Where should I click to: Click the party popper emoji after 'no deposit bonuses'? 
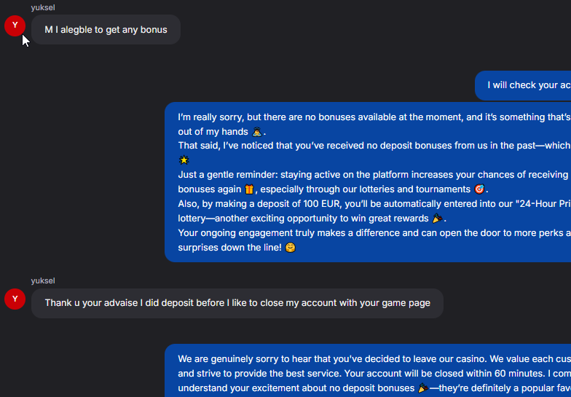point(422,388)
